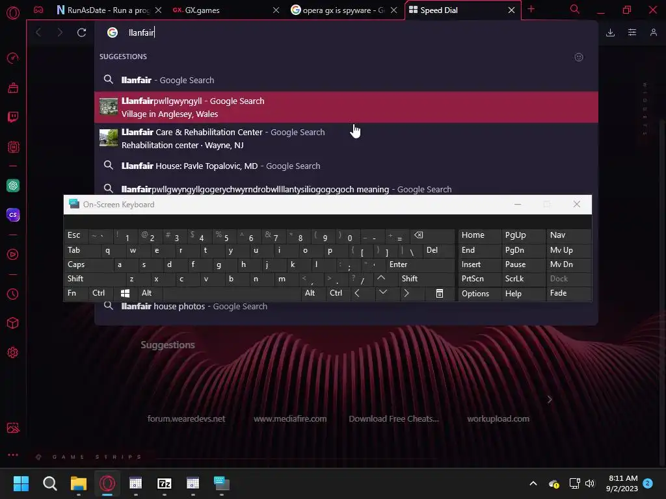This screenshot has height=499, width=666.
Task: Open GX Cleaner icon in sidebar
Action: click(x=13, y=88)
